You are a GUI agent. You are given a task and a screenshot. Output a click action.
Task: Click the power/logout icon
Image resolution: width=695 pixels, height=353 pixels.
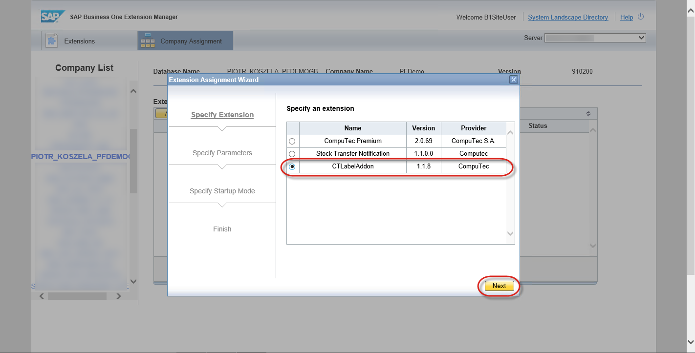[x=641, y=17]
